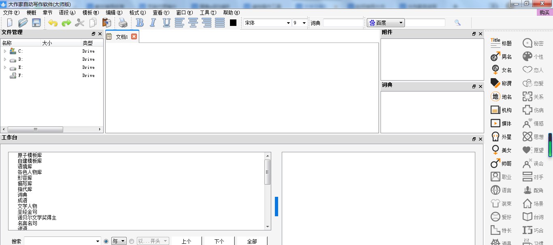This screenshot has height=245, width=553.
Task: Click the undo arrow icon
Action: pos(53,23)
